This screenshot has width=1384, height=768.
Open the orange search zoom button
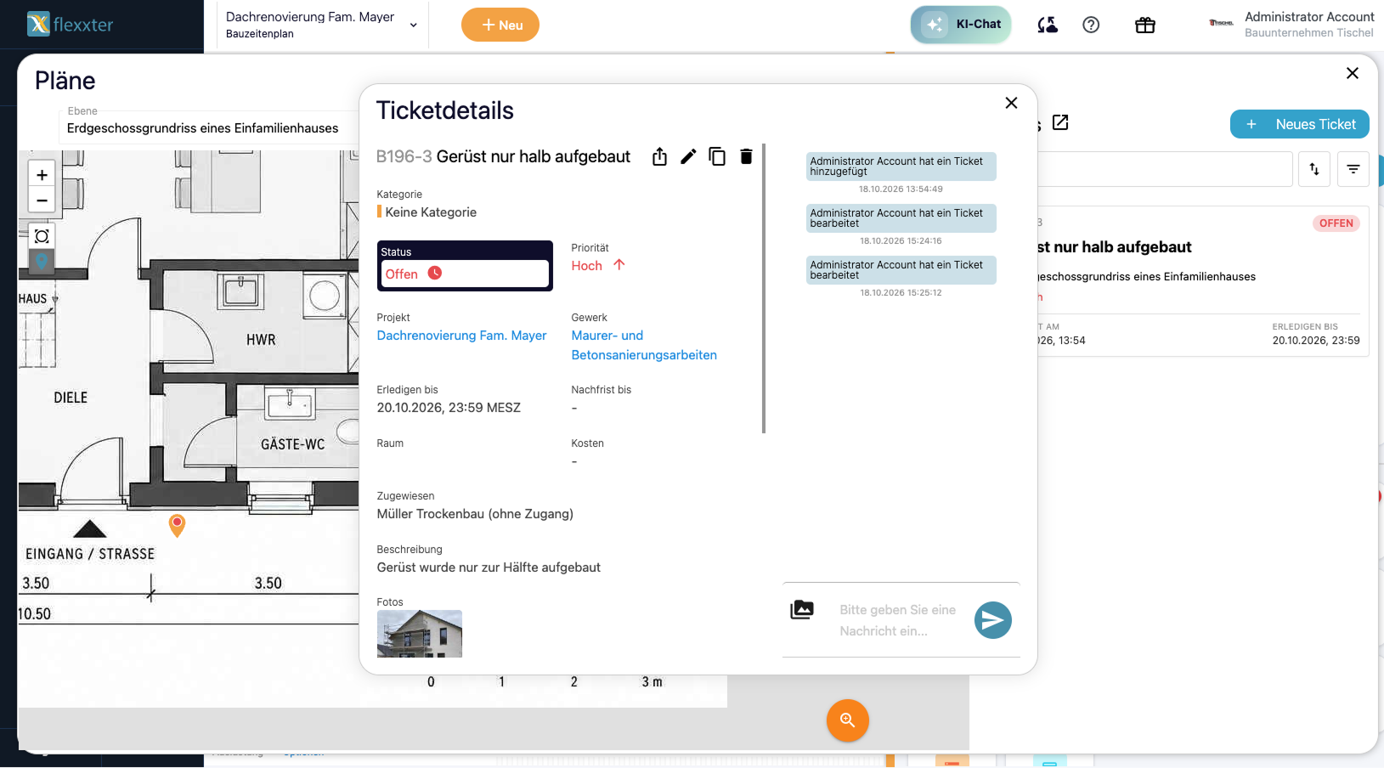(847, 720)
